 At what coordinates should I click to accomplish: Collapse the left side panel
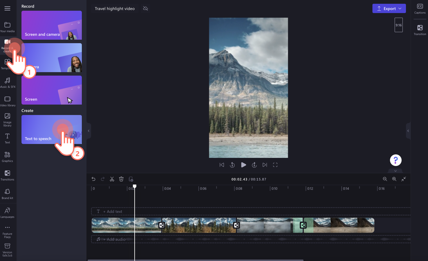click(89, 131)
